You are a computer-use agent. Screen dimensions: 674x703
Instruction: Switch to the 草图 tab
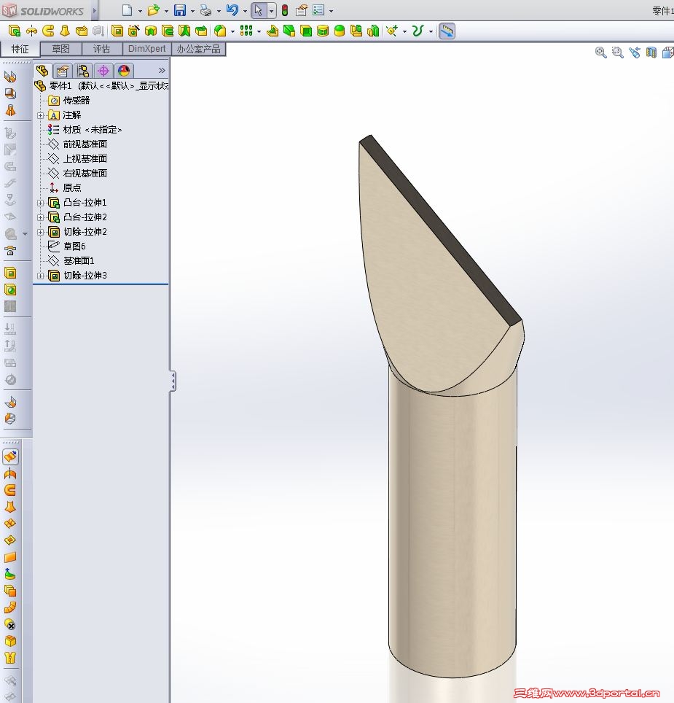[x=61, y=49]
